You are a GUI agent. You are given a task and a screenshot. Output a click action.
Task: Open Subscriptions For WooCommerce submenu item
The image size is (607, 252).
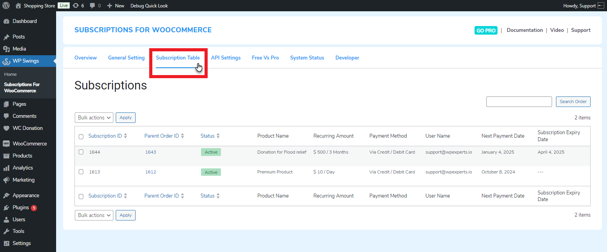coord(22,87)
